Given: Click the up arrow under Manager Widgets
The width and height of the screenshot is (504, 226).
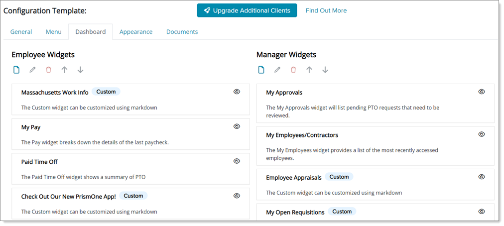Looking at the screenshot, I should (x=309, y=70).
